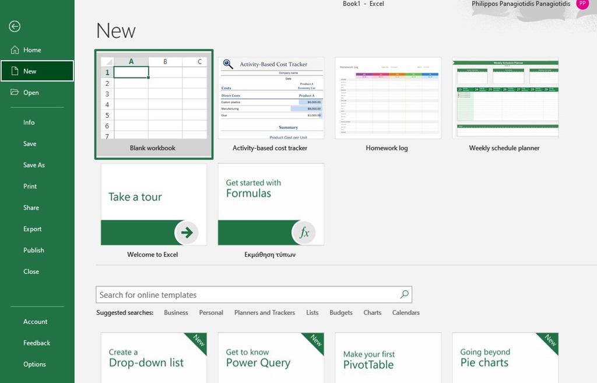The width and height of the screenshot is (597, 383).
Task: Pick the Weekly schedule planner template
Action: pyautogui.click(x=505, y=104)
